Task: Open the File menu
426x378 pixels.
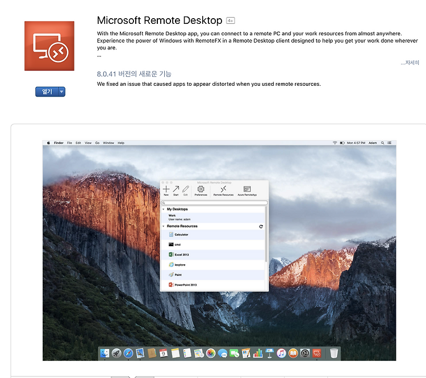Action: [69, 143]
